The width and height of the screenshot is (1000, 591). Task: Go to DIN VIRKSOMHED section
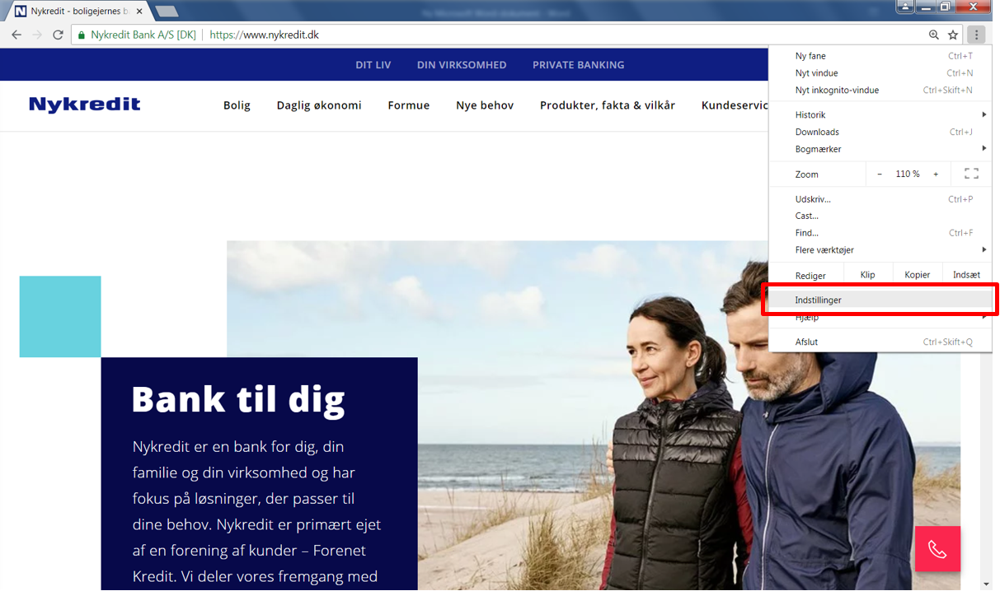tap(462, 65)
